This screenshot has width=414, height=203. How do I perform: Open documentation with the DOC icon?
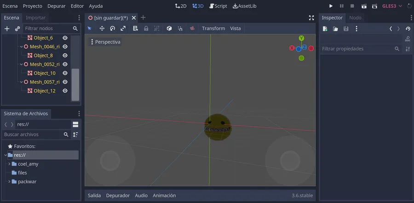coord(408,39)
